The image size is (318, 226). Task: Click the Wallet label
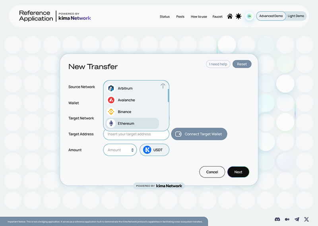point(74,103)
